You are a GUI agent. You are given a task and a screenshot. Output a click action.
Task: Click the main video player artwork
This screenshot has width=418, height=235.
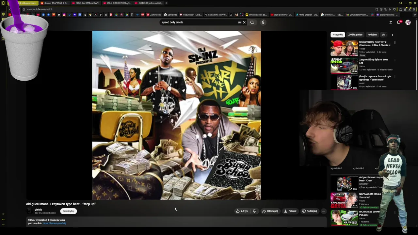176,115
